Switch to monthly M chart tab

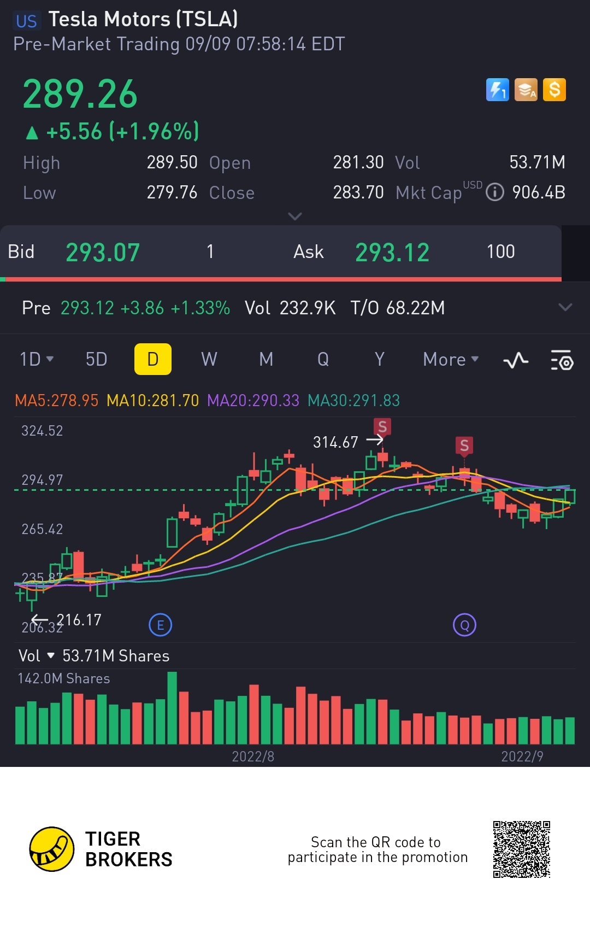coord(266,359)
